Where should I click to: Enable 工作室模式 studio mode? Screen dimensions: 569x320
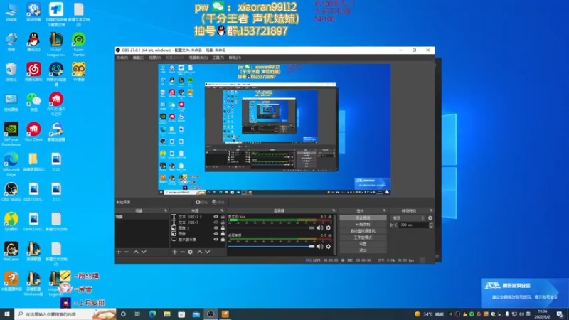[x=363, y=238]
